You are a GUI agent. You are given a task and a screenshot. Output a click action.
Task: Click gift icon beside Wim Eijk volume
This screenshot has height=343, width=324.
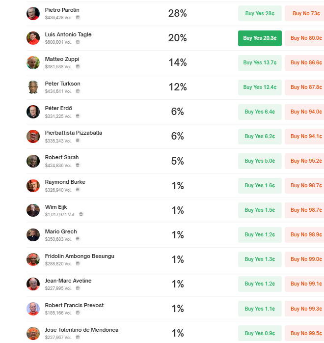tap(81, 214)
